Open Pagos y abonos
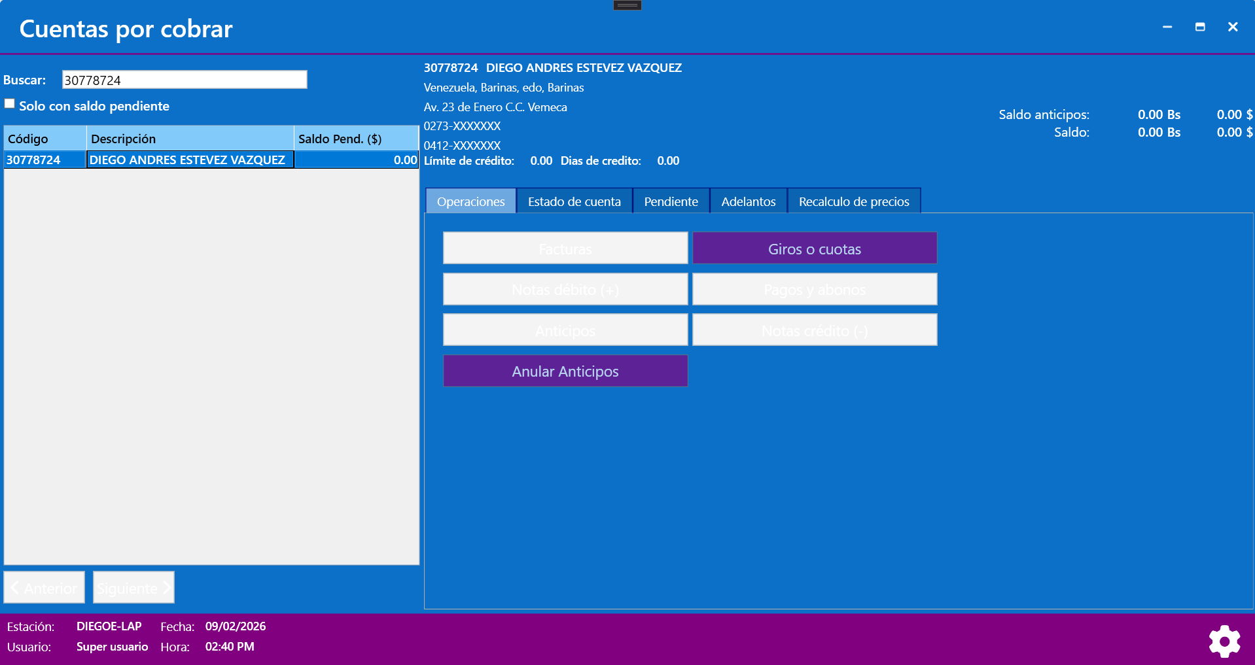 814,289
